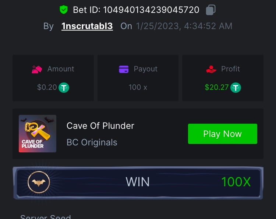Click the WIN result banner

click(138, 183)
